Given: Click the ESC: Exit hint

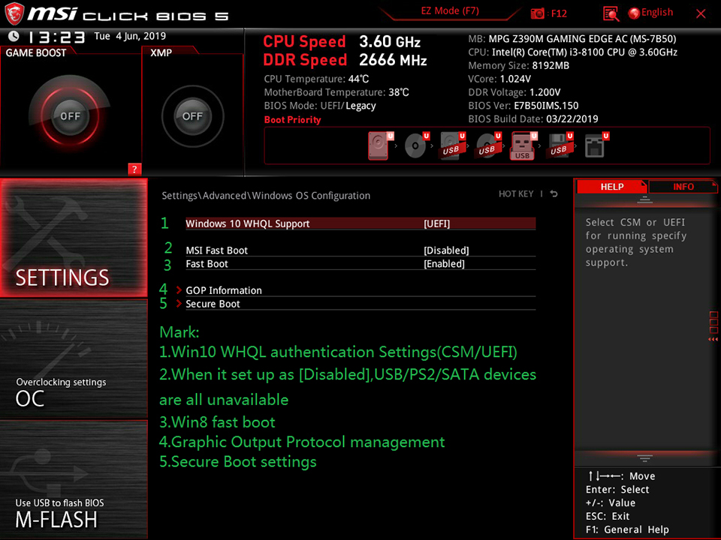Looking at the screenshot, I should [x=608, y=516].
